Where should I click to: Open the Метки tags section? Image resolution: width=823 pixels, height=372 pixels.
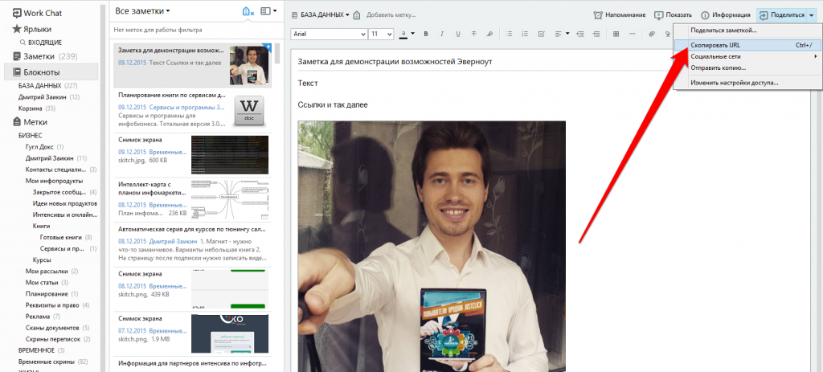pos(31,122)
